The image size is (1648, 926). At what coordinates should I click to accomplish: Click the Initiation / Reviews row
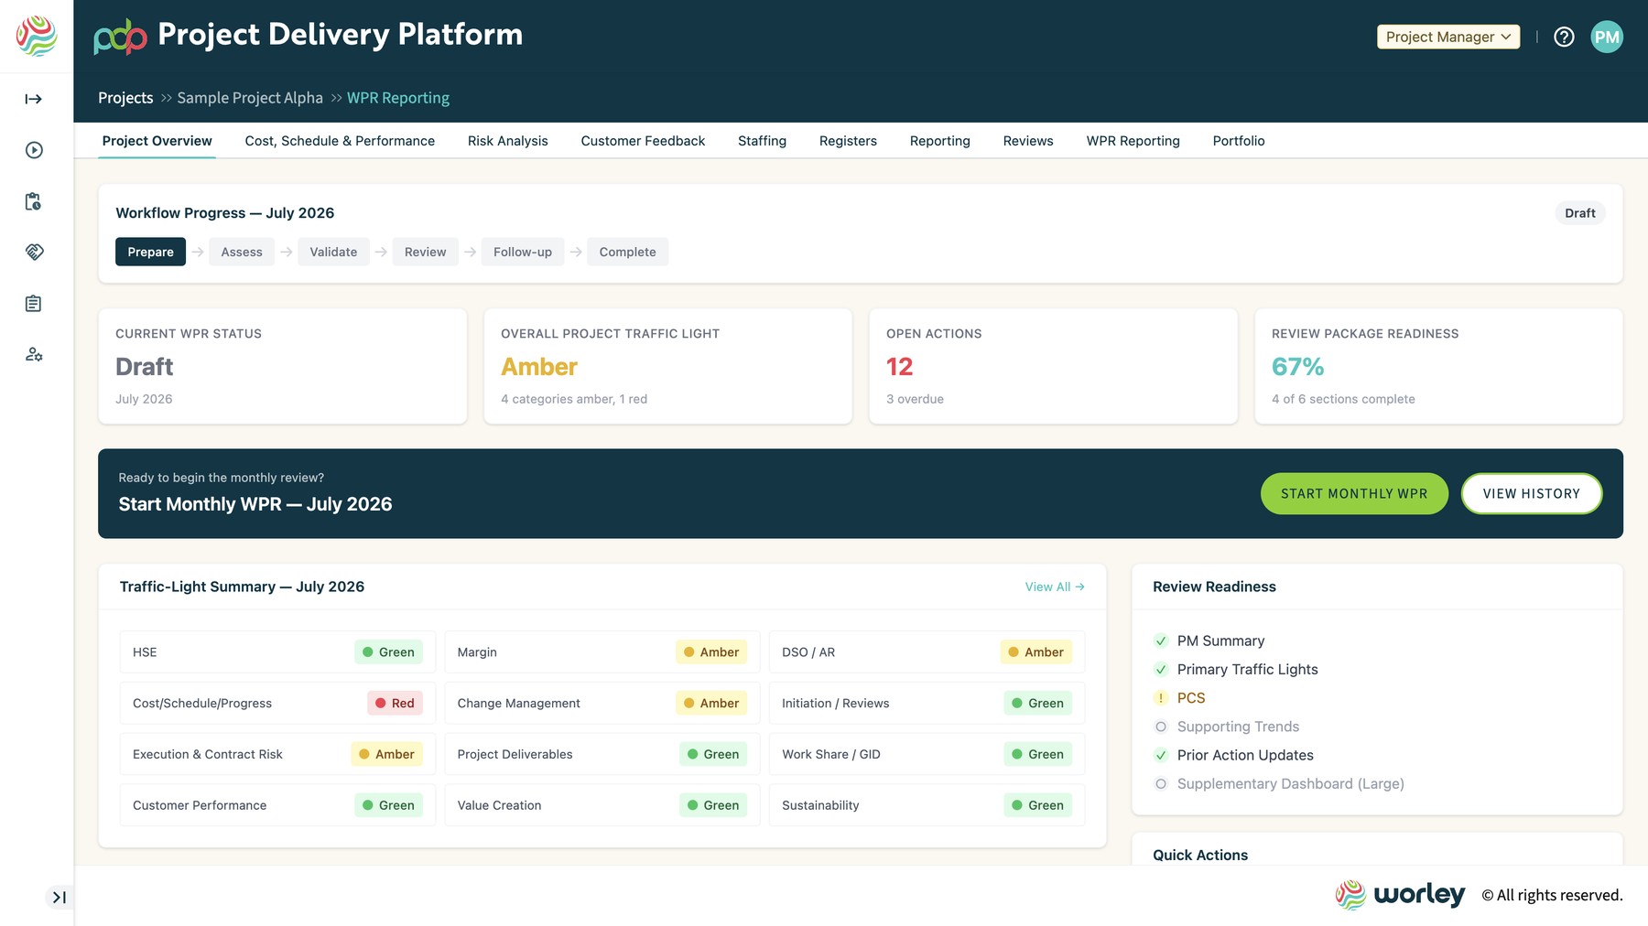coord(927,704)
